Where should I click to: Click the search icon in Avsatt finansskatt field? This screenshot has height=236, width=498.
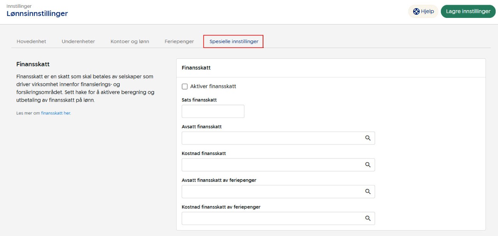tap(368, 138)
